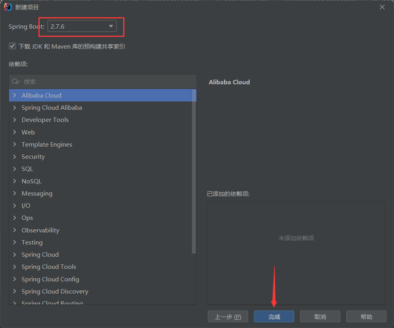Expand the Observability category chevron
Viewport: 394px width, 328px height.
[15, 230]
